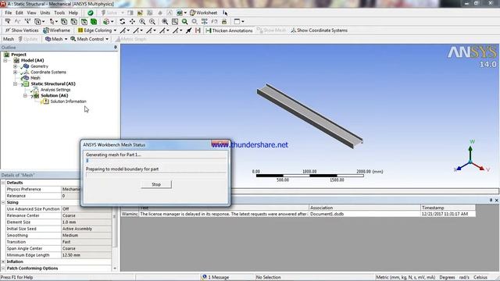Expand the Inflation section
Image resolution: width=500 pixels, height=281 pixels.
(x=3, y=261)
